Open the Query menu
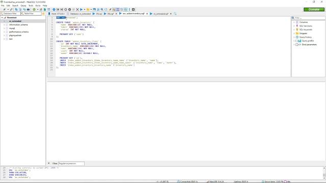 click(x=23, y=6)
